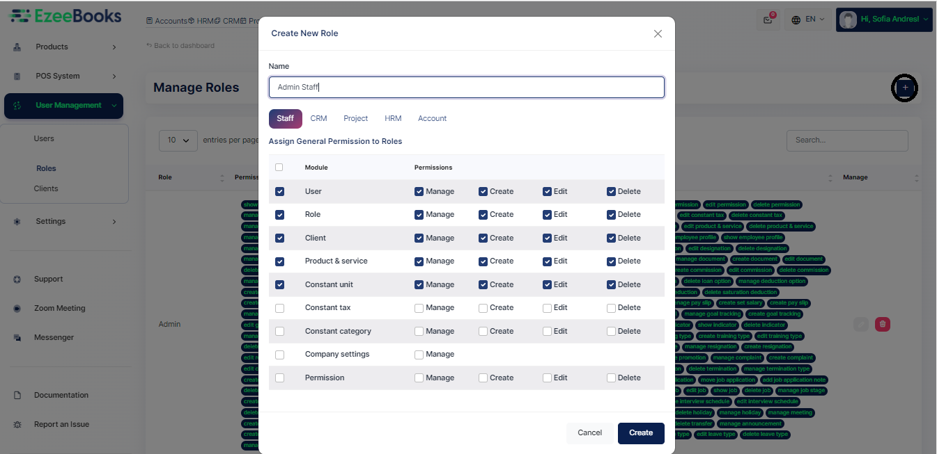Image resolution: width=937 pixels, height=454 pixels.
Task: Open the EN language dropdown
Action: (x=806, y=20)
